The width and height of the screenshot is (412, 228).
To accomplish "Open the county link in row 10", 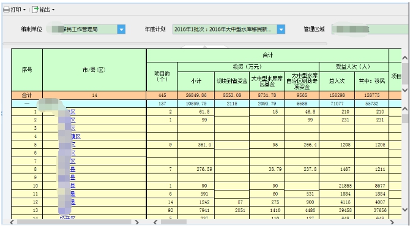I will (x=73, y=185).
